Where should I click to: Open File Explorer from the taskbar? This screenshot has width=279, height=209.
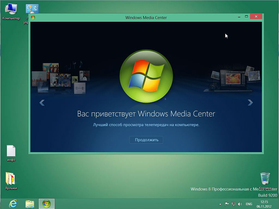(30, 204)
